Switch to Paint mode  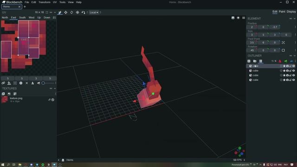[282, 12]
